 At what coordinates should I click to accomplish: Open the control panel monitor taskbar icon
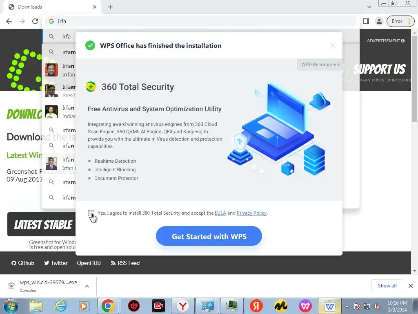click(207, 306)
